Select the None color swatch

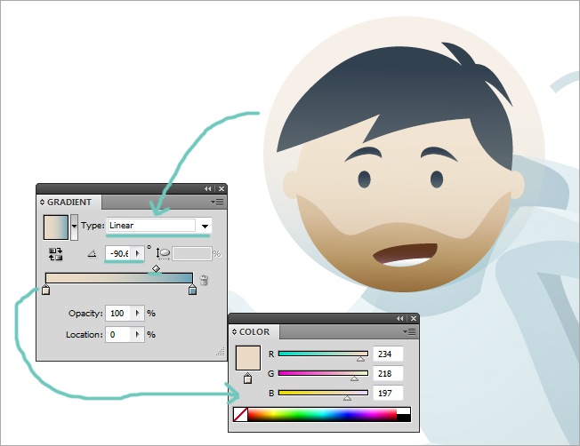tap(240, 415)
